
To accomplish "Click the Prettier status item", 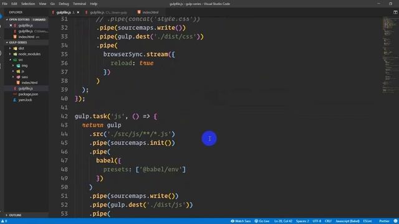I will coord(384,222).
